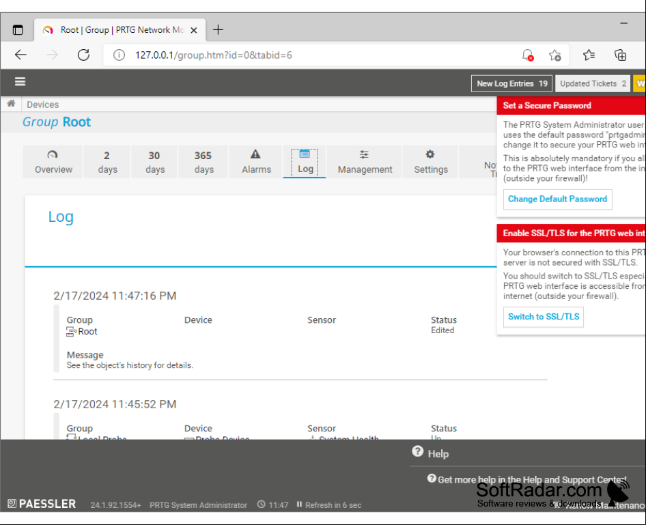Screen dimensions: 646x525
Task: Click the Group Root page heading
Action: pyautogui.click(x=57, y=122)
